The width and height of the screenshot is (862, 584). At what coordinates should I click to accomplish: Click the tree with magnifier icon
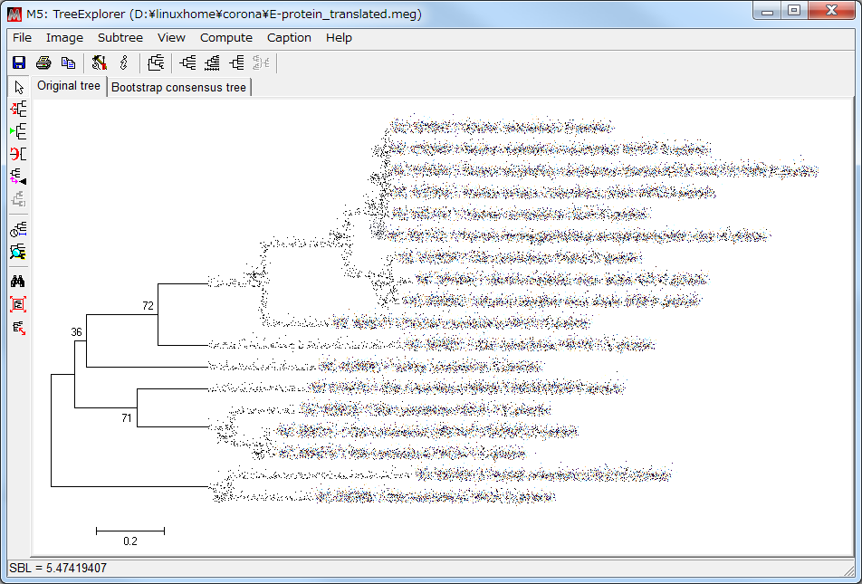pyautogui.click(x=18, y=252)
